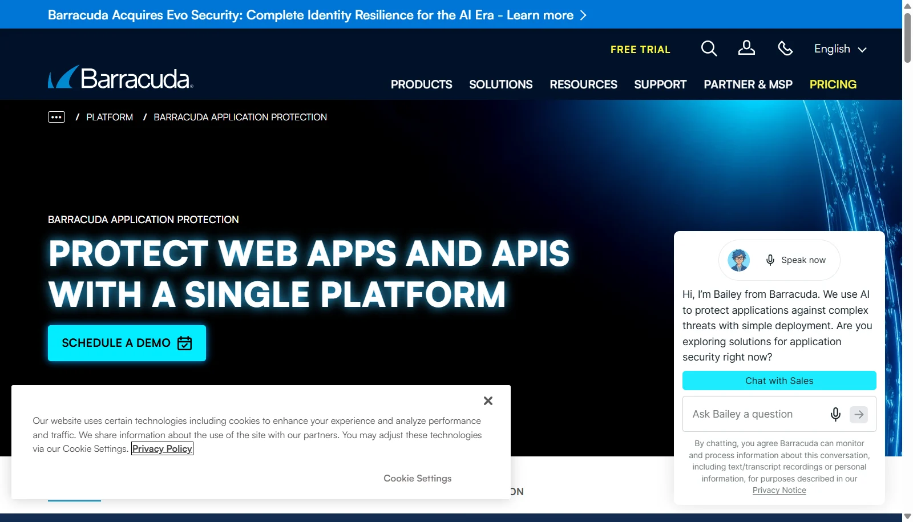The width and height of the screenshot is (913, 522).
Task: Open the user account icon
Action: click(x=746, y=48)
